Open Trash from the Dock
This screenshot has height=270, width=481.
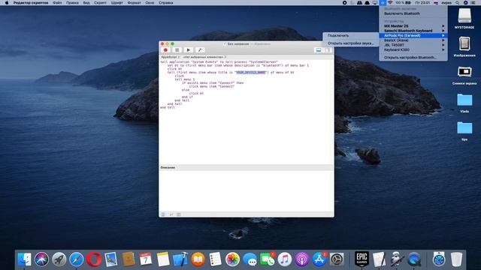coord(456,259)
